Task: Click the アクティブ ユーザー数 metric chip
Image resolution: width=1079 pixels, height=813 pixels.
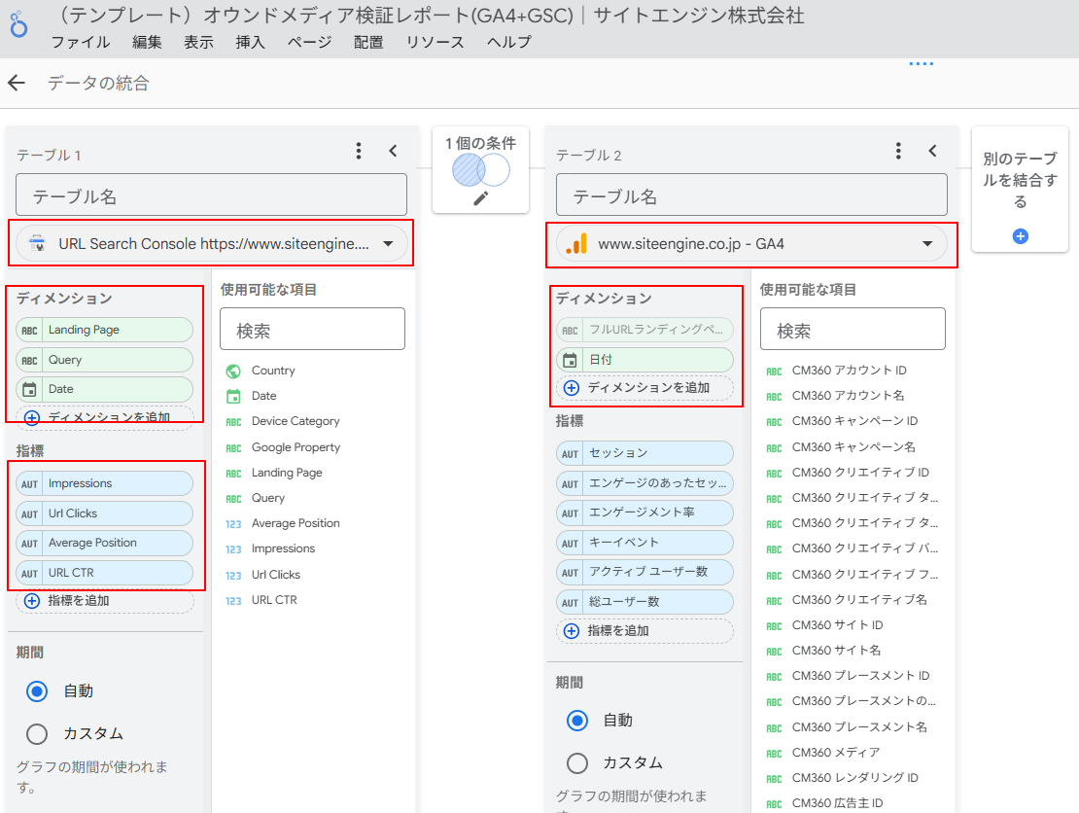Action: [x=644, y=572]
